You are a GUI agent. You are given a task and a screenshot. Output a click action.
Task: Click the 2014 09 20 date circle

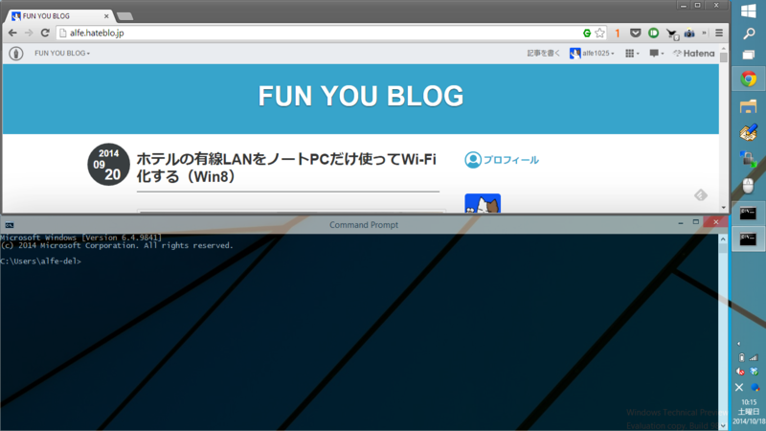108,165
